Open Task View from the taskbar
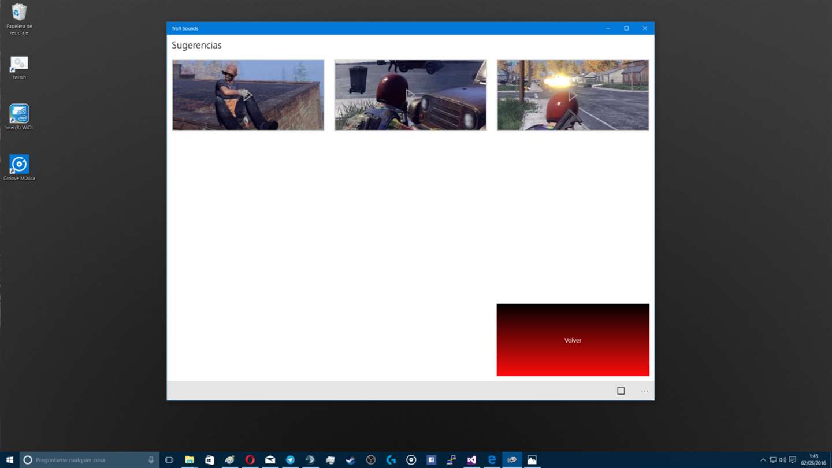Viewport: 832px width, 468px height. point(169,460)
